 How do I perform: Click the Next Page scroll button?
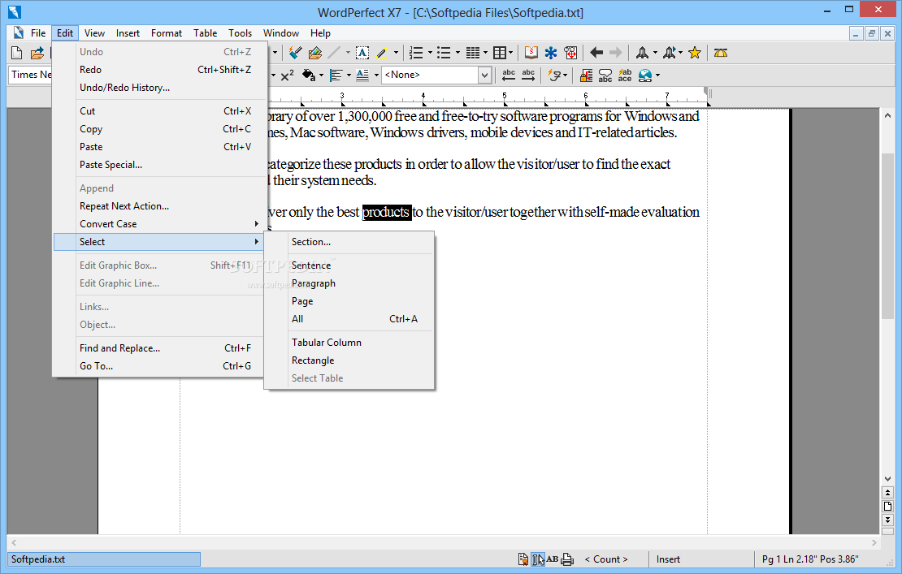click(887, 520)
